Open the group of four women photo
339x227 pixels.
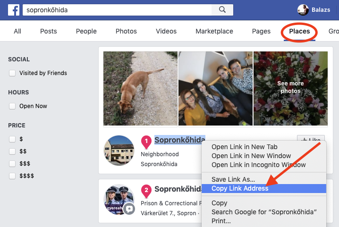pyautogui.click(x=215, y=88)
